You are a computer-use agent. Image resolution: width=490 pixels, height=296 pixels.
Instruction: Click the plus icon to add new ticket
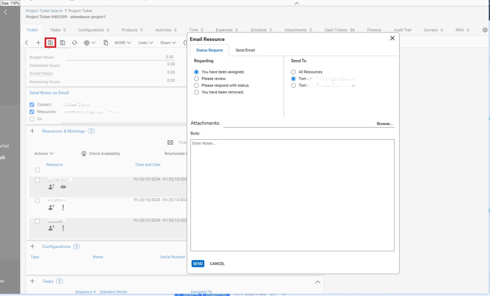(38, 43)
